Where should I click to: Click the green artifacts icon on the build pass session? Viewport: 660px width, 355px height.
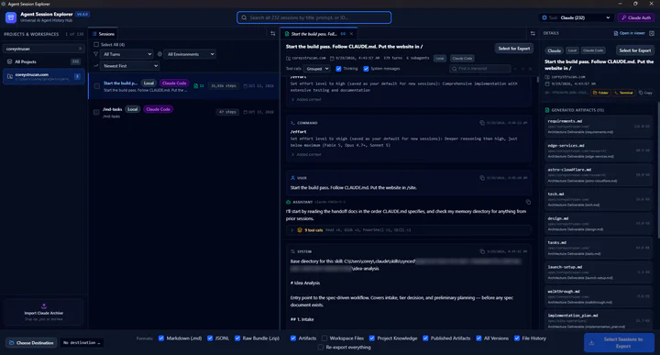pyautogui.click(x=196, y=86)
